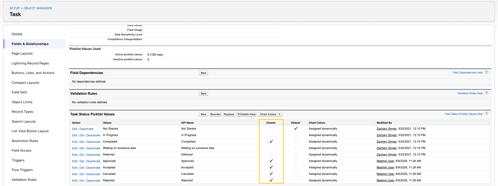Click the Modified By column header
Screen dimensions: 498x186
384,123
